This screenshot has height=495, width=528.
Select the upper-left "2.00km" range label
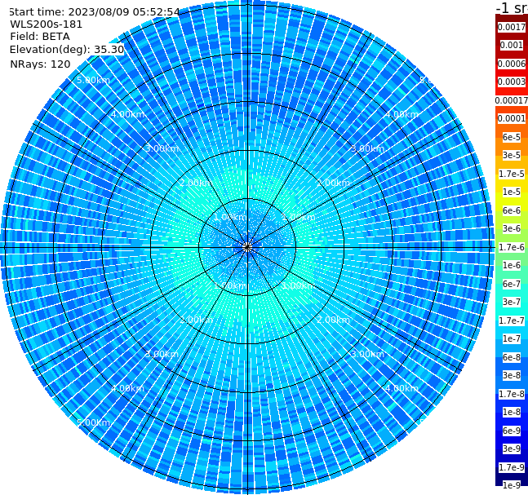pos(196,183)
